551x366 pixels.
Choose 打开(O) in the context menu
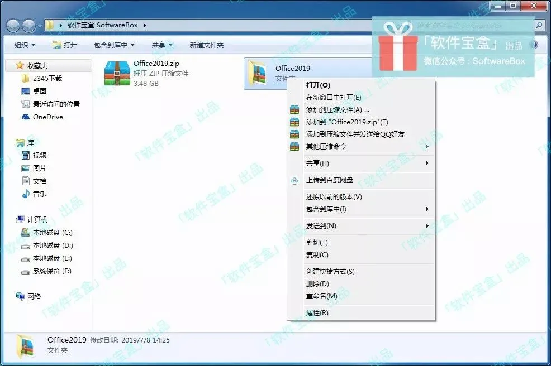pyautogui.click(x=361, y=85)
